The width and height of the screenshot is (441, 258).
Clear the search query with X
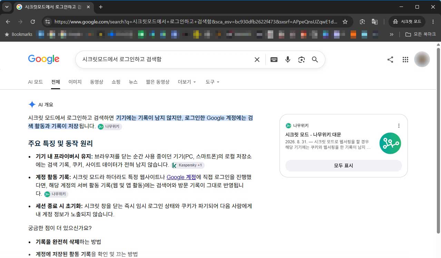click(257, 60)
